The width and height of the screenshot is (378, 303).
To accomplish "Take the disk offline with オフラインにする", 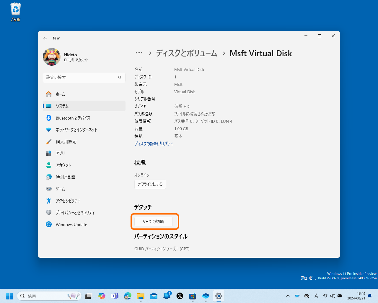I will (x=150, y=184).
